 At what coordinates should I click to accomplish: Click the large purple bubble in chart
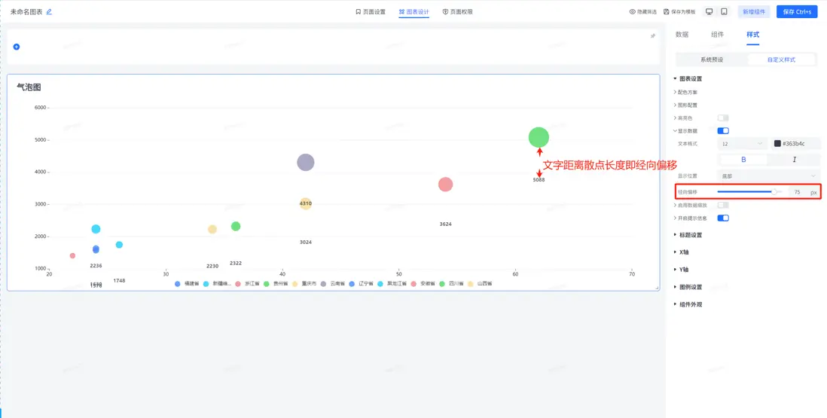306,163
